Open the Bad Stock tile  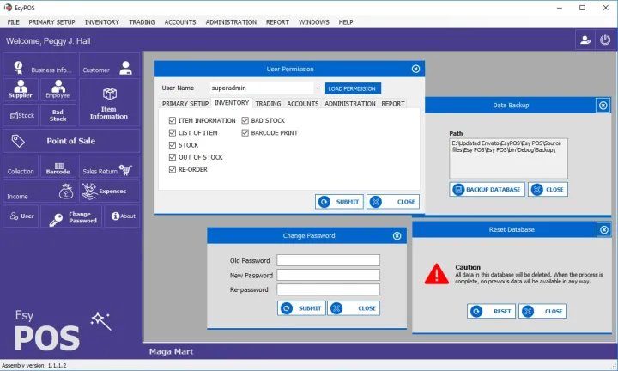(58, 115)
